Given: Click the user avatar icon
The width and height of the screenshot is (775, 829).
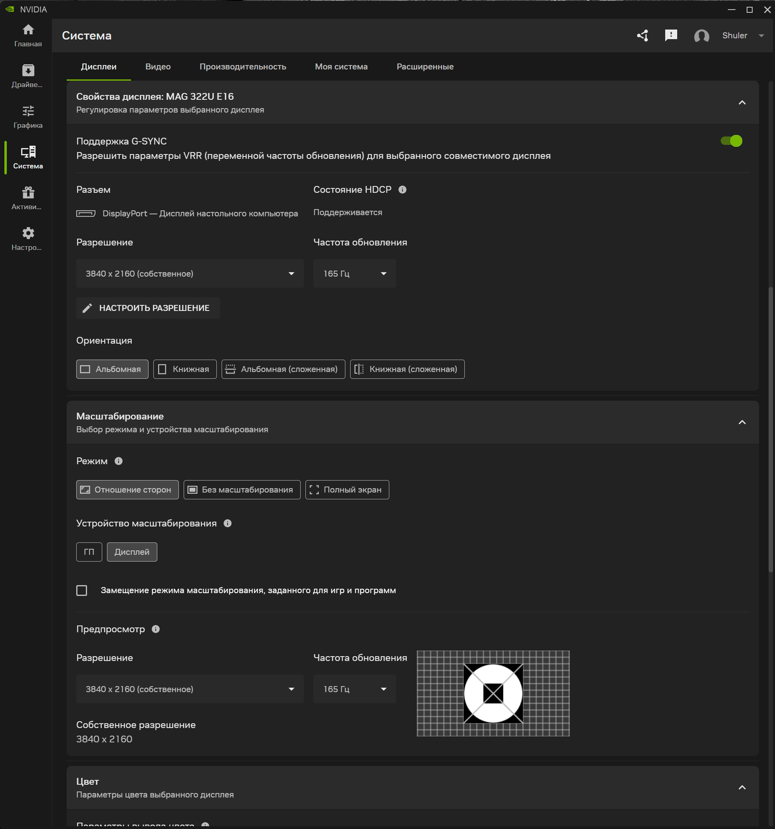Looking at the screenshot, I should tap(702, 36).
